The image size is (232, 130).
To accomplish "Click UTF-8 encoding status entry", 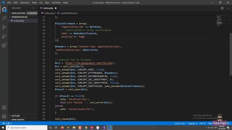I will tap(202, 123).
